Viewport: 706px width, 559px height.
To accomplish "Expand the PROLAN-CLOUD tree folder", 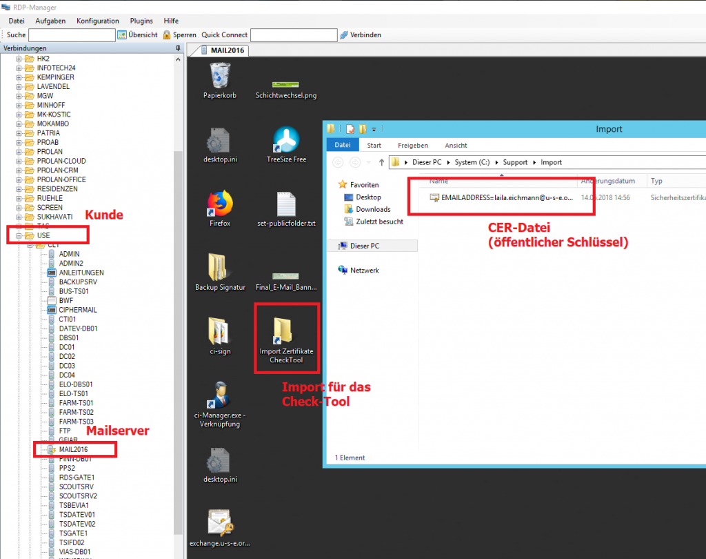I will (19, 161).
